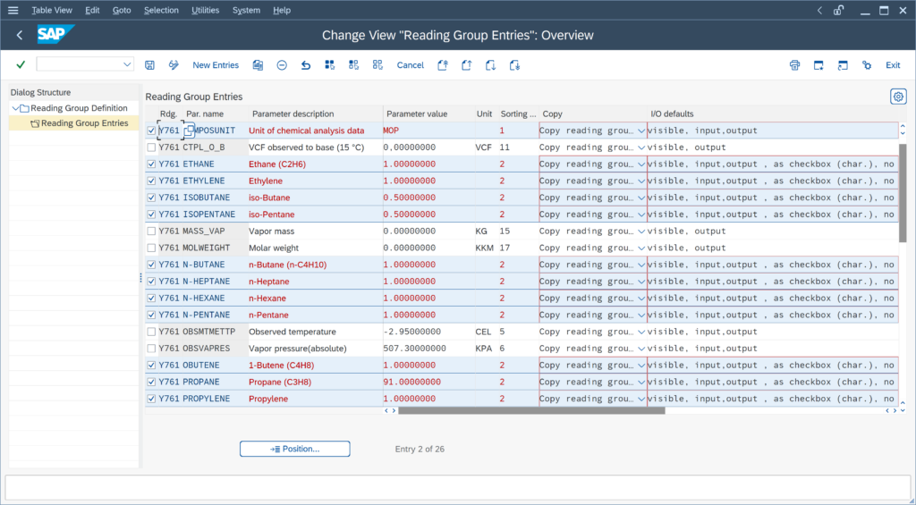The image size is (916, 505).
Task: Print the table with printer icon
Action: 794,65
